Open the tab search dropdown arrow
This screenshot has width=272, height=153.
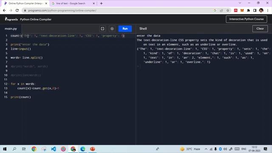click(x=240, y=3)
